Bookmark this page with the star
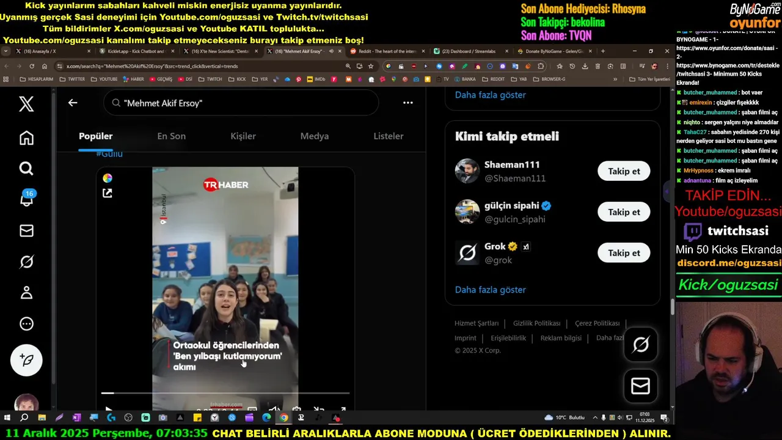Image resolution: width=782 pixels, height=440 pixels. pyautogui.click(x=370, y=66)
